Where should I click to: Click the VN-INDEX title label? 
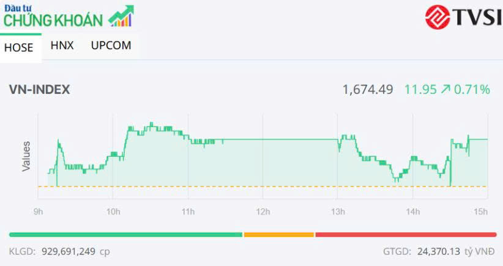pos(40,89)
